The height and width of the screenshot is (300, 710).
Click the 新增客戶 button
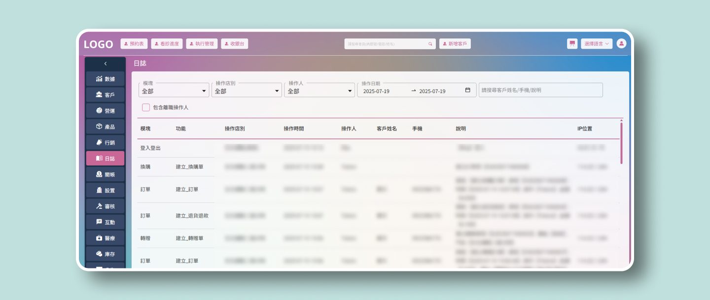pyautogui.click(x=455, y=44)
